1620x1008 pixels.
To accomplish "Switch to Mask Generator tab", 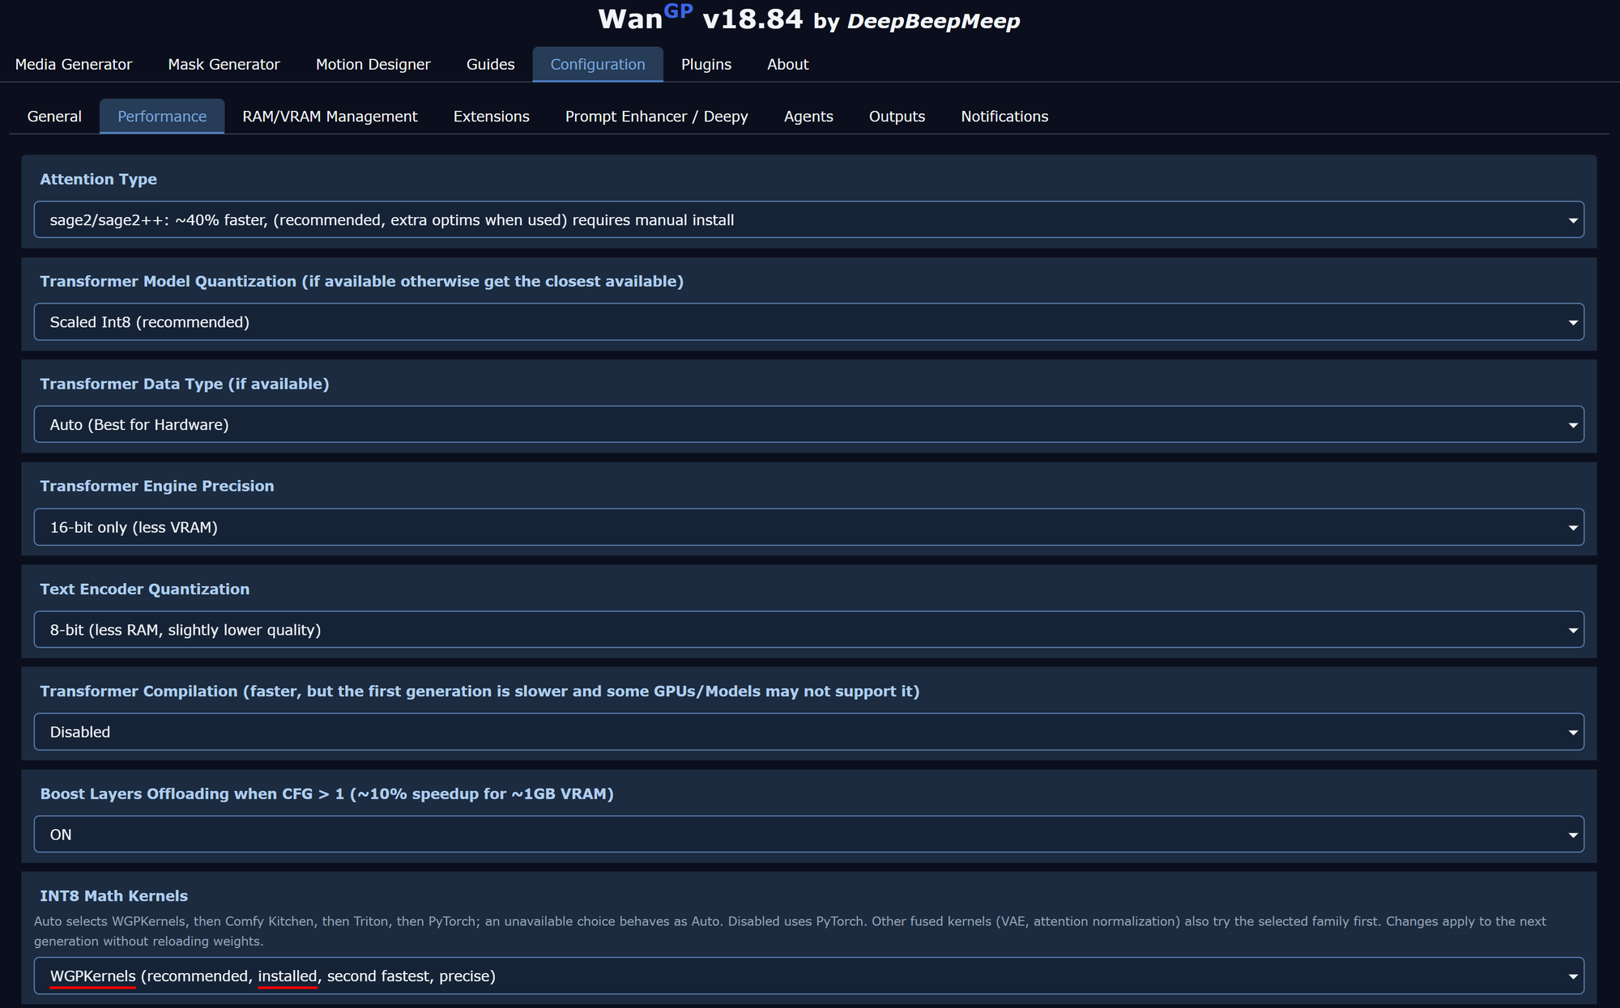I will 224,64.
